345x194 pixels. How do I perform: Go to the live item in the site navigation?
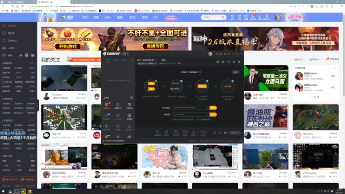[96, 17]
